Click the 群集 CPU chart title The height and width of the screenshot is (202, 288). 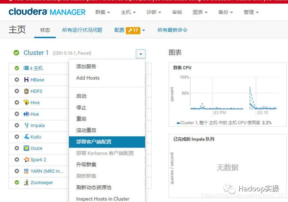pos(182,68)
